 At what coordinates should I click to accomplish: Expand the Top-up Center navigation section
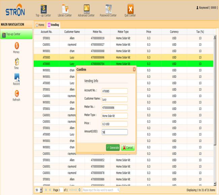tap(16, 34)
